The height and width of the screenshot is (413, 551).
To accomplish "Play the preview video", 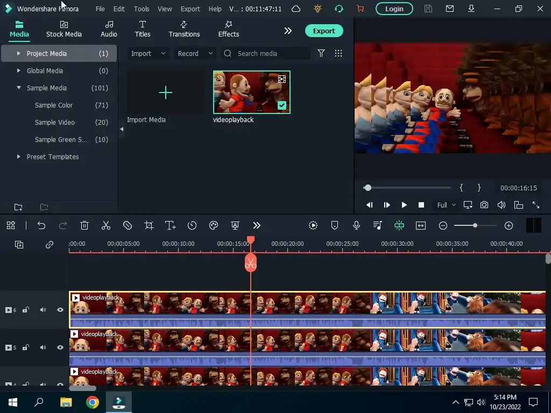I will click(x=404, y=205).
